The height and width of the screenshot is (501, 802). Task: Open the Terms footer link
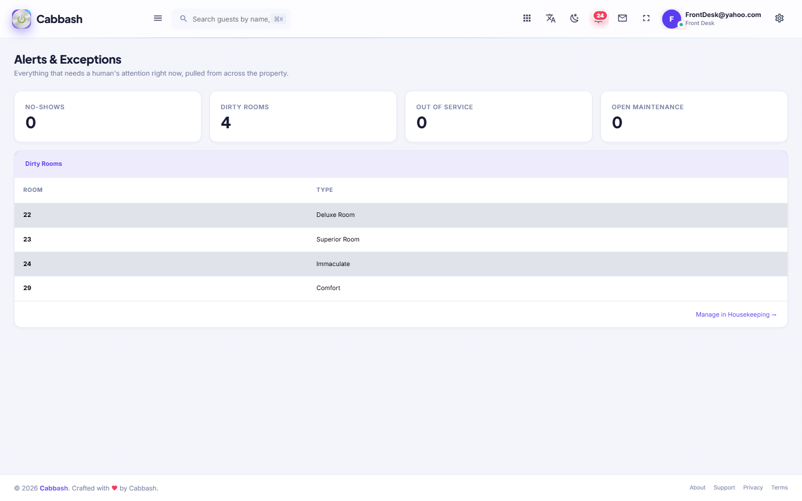pos(779,487)
